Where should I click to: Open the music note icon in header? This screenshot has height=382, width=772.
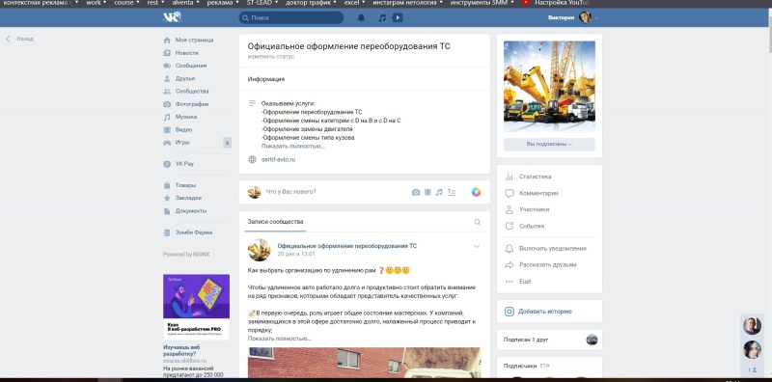pos(382,17)
